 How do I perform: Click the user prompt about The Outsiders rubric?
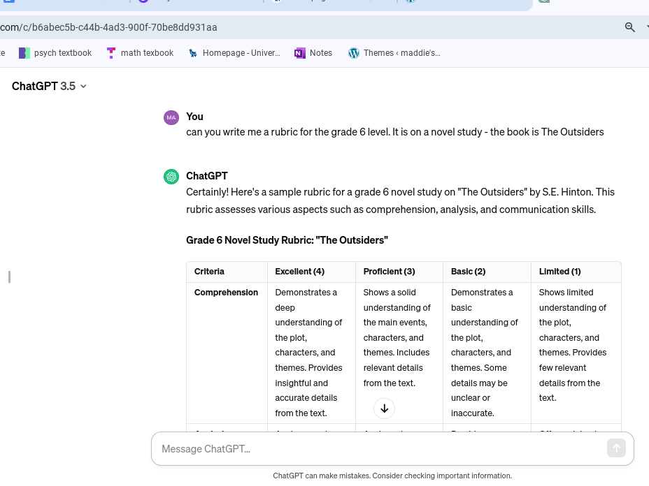395,132
